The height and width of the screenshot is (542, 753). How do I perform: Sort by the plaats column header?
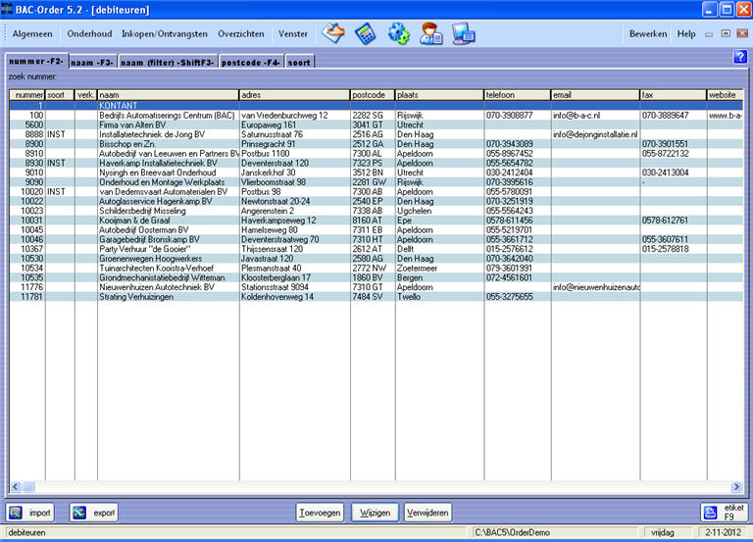coord(438,94)
